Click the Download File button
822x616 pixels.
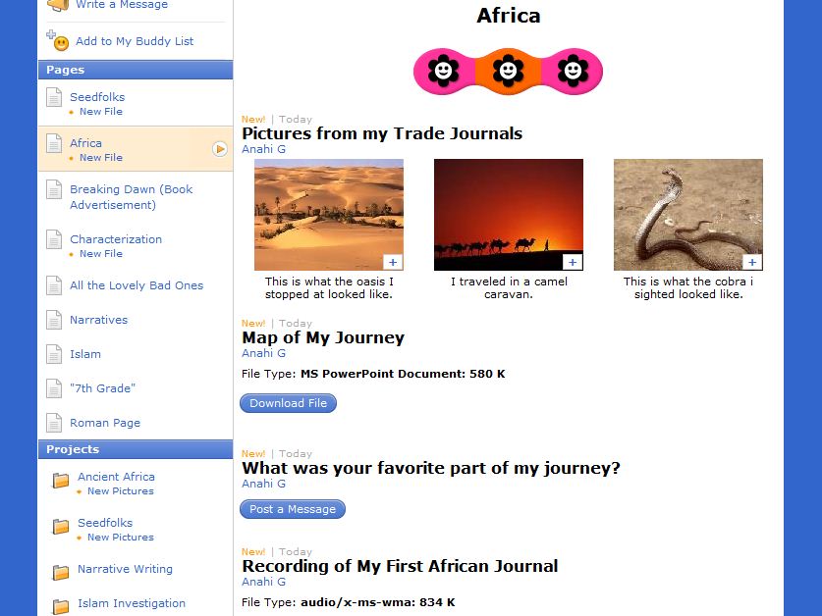coord(288,403)
